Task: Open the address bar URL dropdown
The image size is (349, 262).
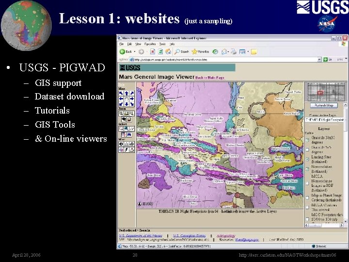Action: (319, 60)
